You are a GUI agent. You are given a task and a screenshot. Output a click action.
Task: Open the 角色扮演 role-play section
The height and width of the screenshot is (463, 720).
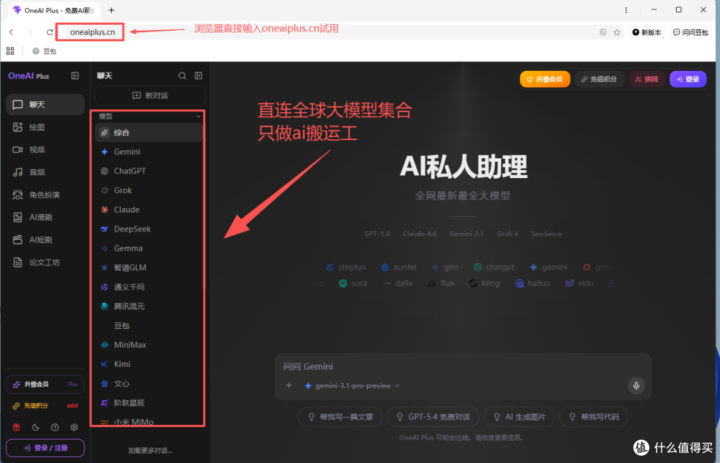[45, 195]
